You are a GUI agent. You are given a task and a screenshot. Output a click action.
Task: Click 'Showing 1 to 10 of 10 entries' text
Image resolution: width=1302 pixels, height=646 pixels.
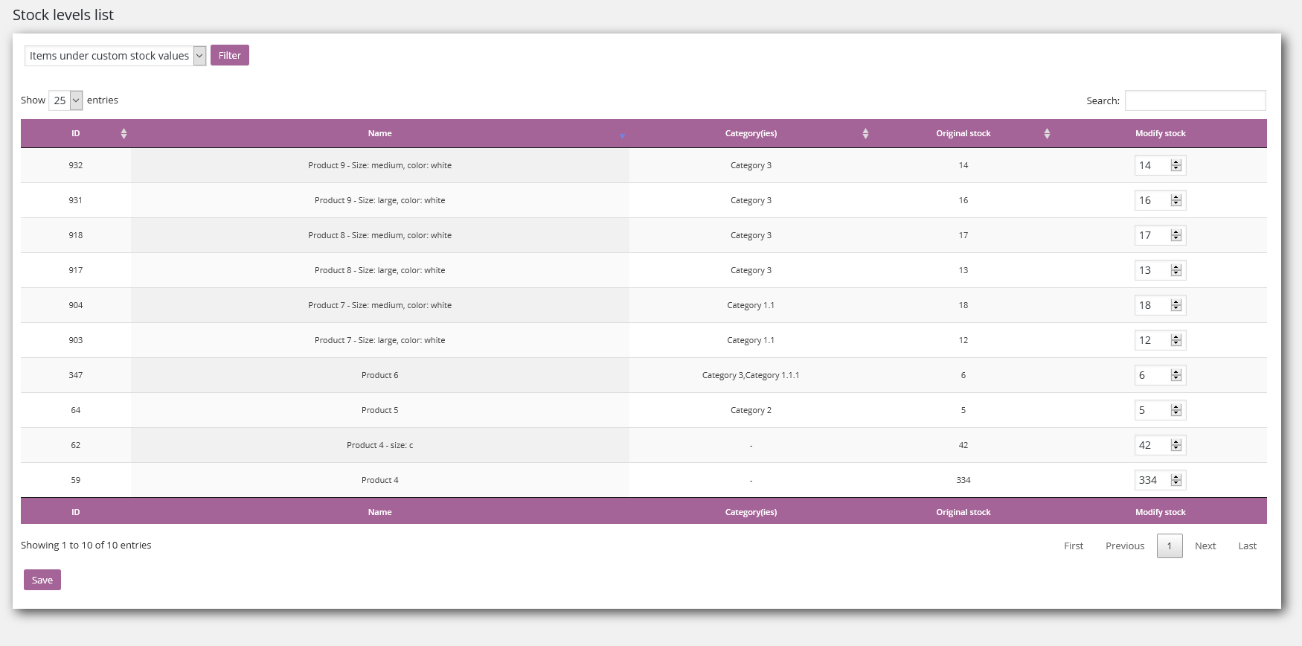86,546
